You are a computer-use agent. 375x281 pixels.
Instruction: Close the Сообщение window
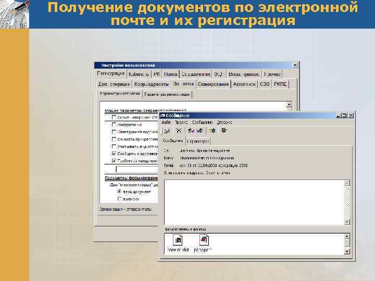pyautogui.click(x=351, y=116)
